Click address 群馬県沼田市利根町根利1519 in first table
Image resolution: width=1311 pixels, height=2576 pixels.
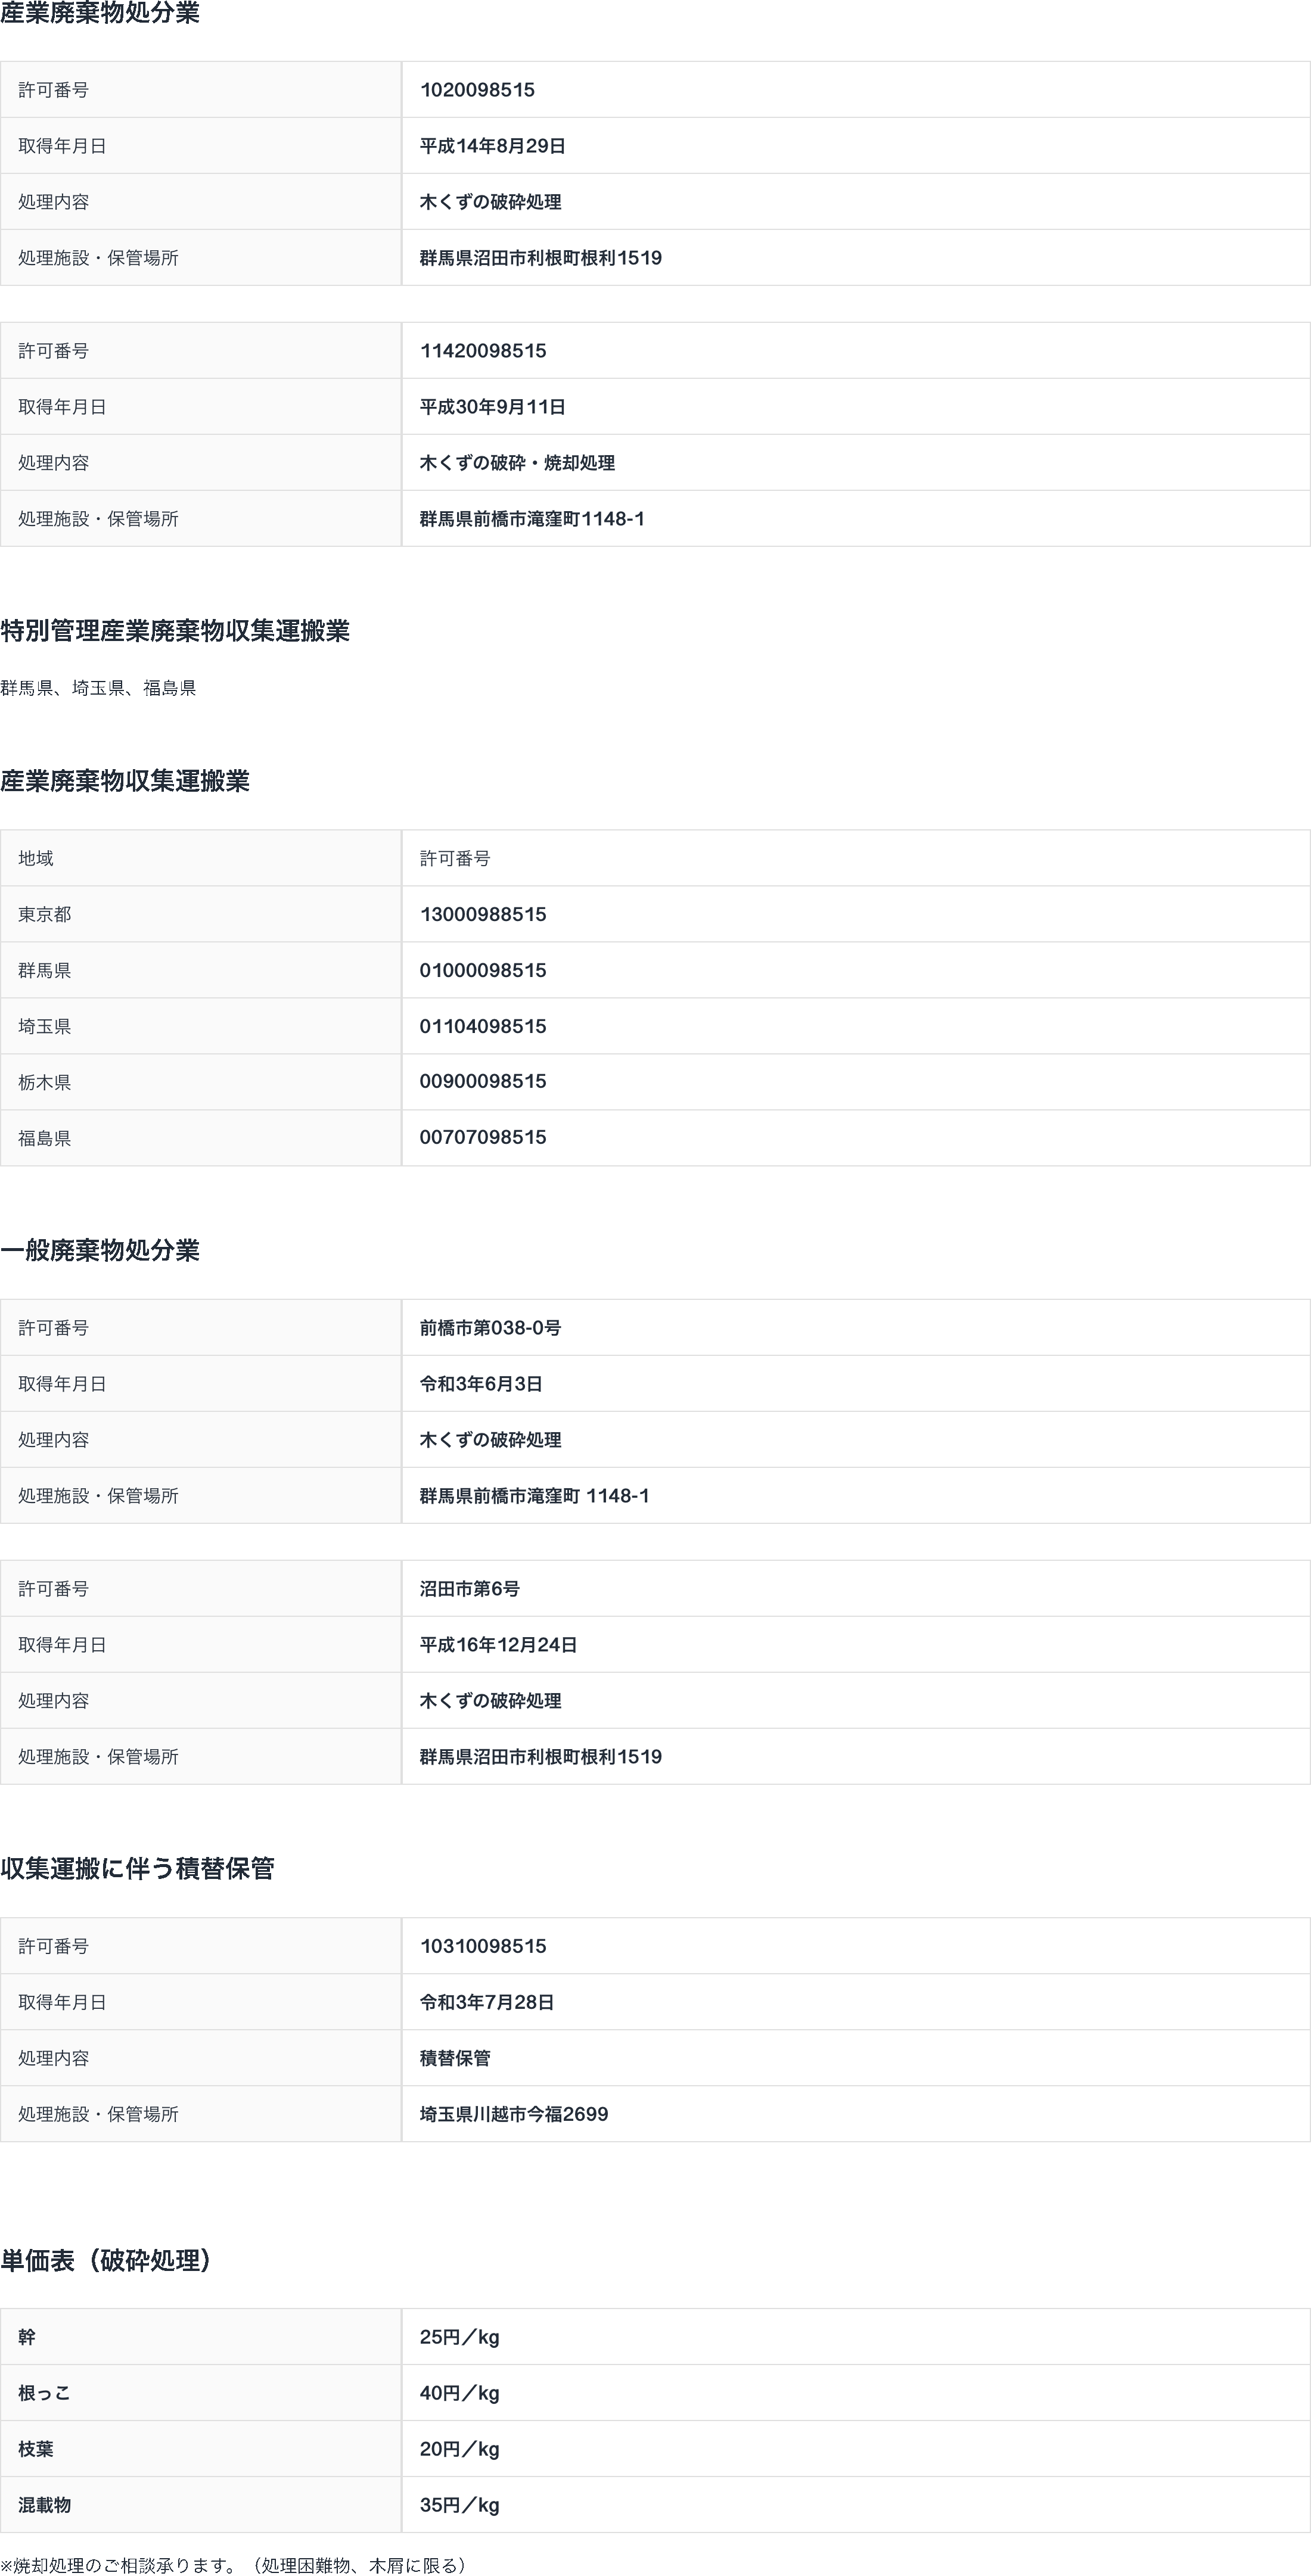point(540,258)
